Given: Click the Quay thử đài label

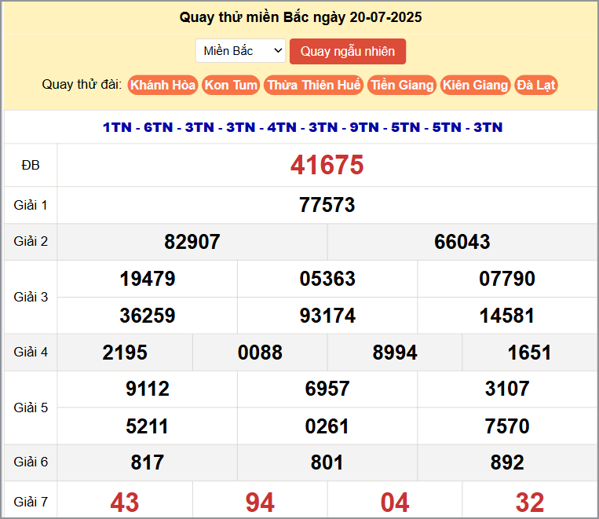Looking at the screenshot, I should tap(82, 85).
